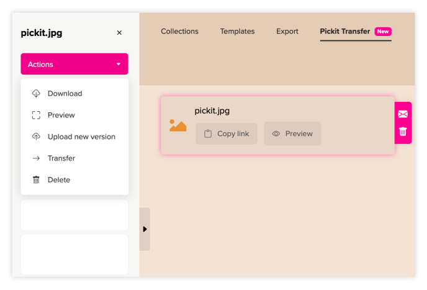Click the orange image file thumbnail icon

[178, 125]
